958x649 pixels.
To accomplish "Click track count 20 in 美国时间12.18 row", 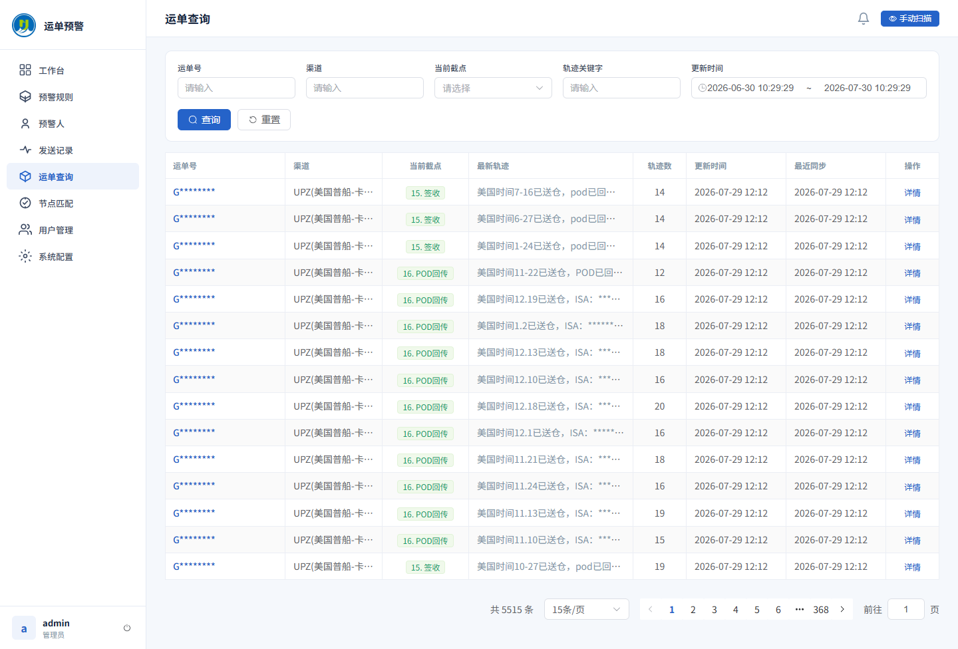I will [659, 406].
